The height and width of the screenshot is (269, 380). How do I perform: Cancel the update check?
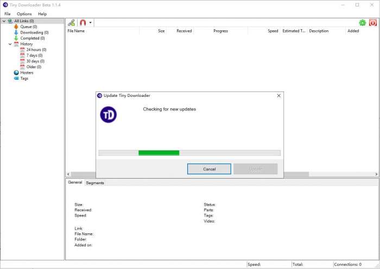[209, 169]
